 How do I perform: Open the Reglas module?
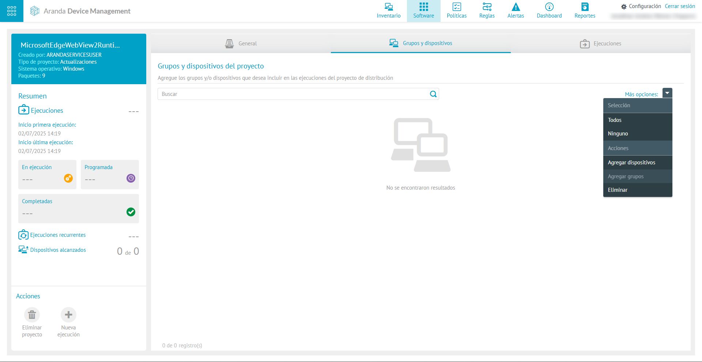point(487,11)
